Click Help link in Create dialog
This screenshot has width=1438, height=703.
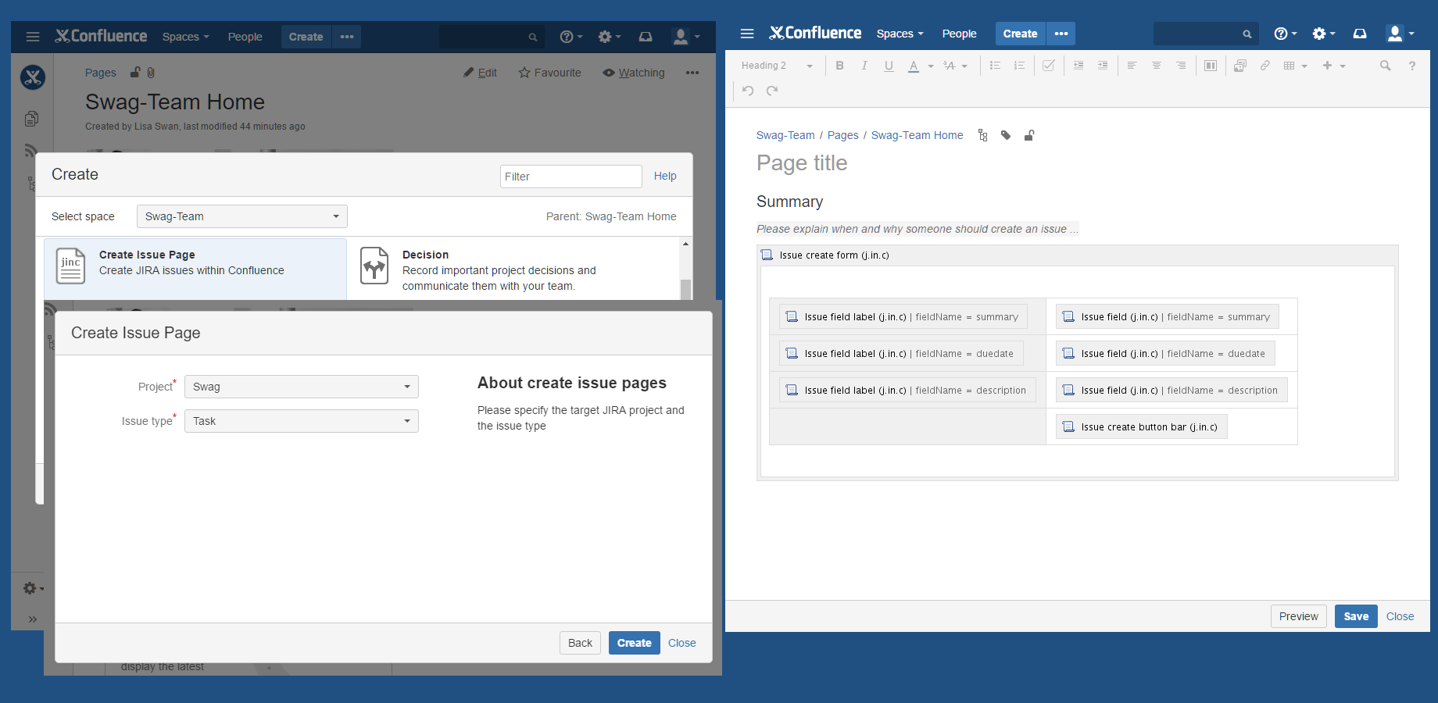[x=665, y=176]
